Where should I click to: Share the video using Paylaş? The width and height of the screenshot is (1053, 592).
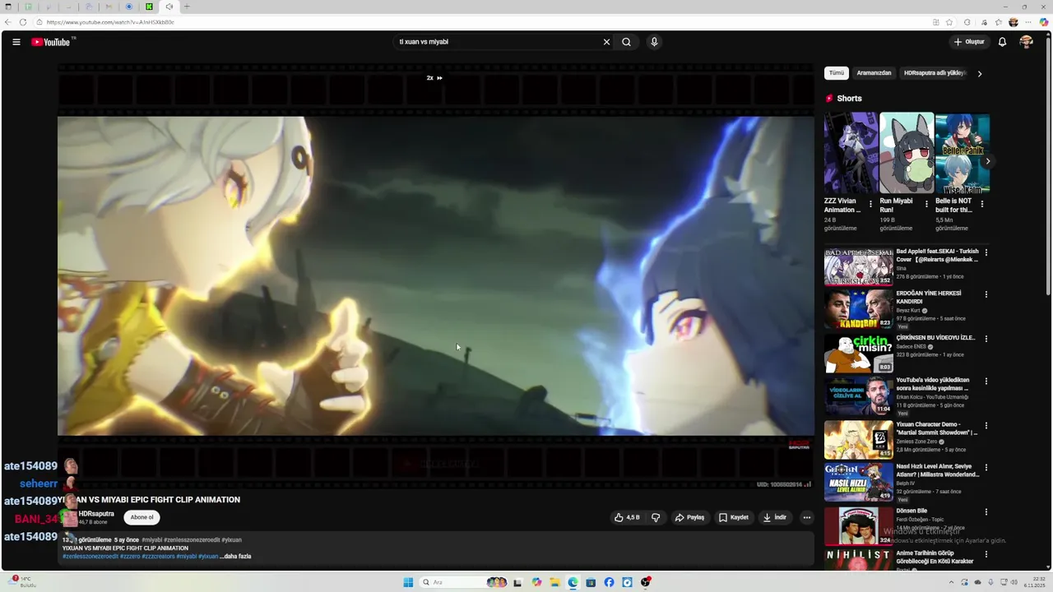(690, 517)
